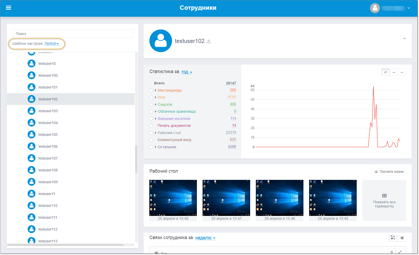Click the Просмотр экрана button

tap(389, 172)
